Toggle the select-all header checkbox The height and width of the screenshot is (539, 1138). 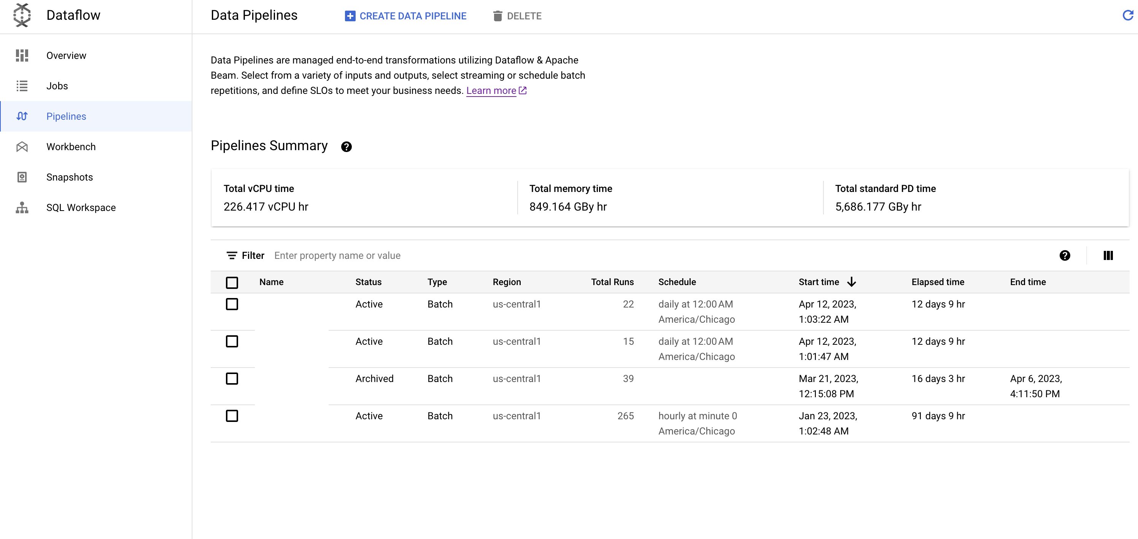coord(232,282)
